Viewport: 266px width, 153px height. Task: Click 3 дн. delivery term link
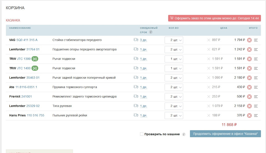(x=144, y=40)
